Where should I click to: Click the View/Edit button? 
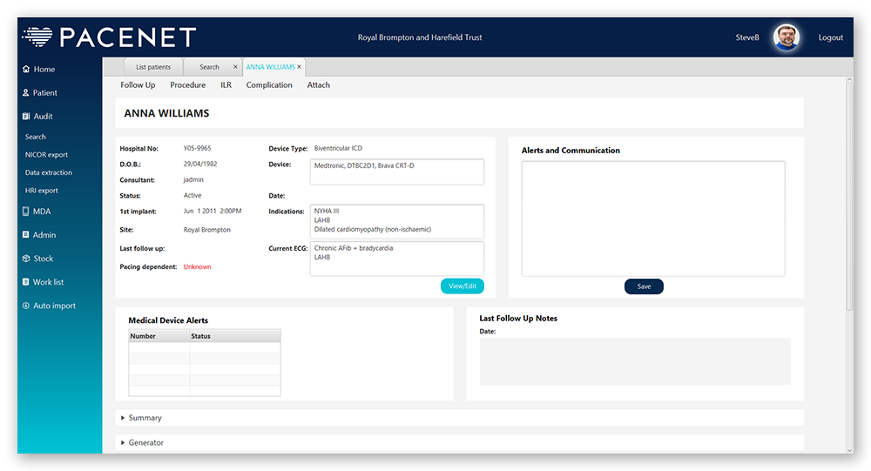462,286
